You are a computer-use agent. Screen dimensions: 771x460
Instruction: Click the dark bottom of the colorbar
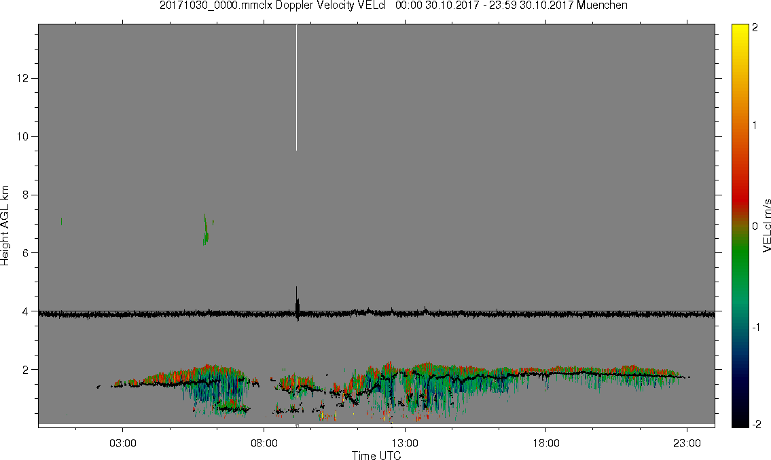(740, 417)
